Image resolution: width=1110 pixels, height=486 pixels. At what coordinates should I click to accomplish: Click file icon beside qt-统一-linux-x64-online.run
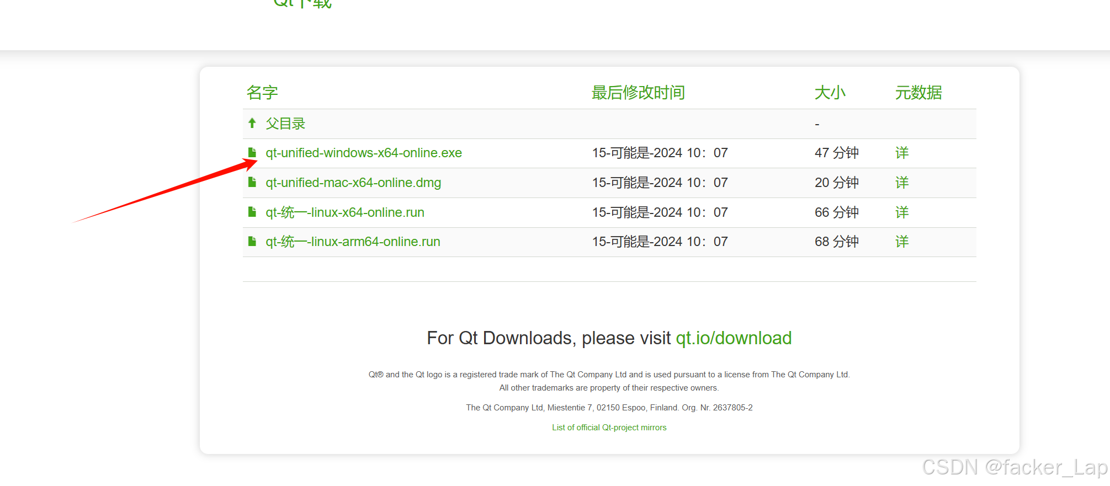tap(252, 212)
